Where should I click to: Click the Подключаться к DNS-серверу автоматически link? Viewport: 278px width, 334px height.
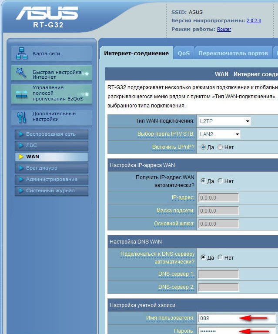click(157, 258)
